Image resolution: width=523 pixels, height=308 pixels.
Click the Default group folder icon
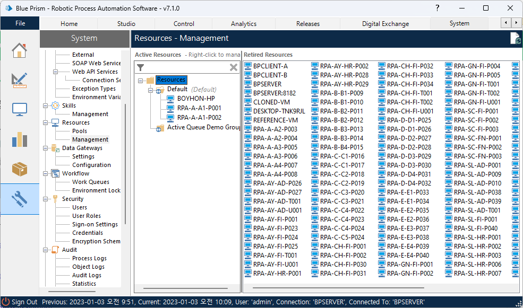[160, 90]
